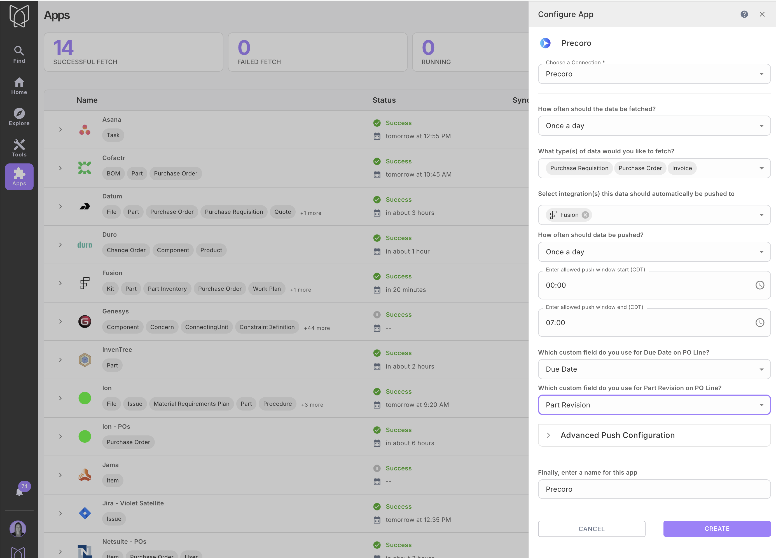Image resolution: width=776 pixels, height=558 pixels.
Task: Click the logo at top of sidebar
Action: (x=19, y=16)
